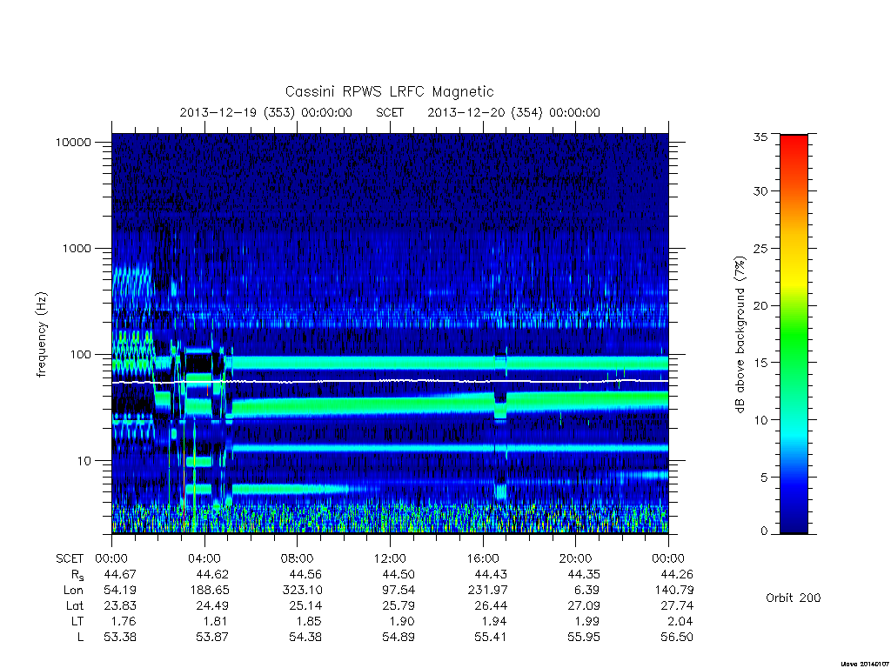
Task: Click the LT value 2.04
Action: coord(680,621)
